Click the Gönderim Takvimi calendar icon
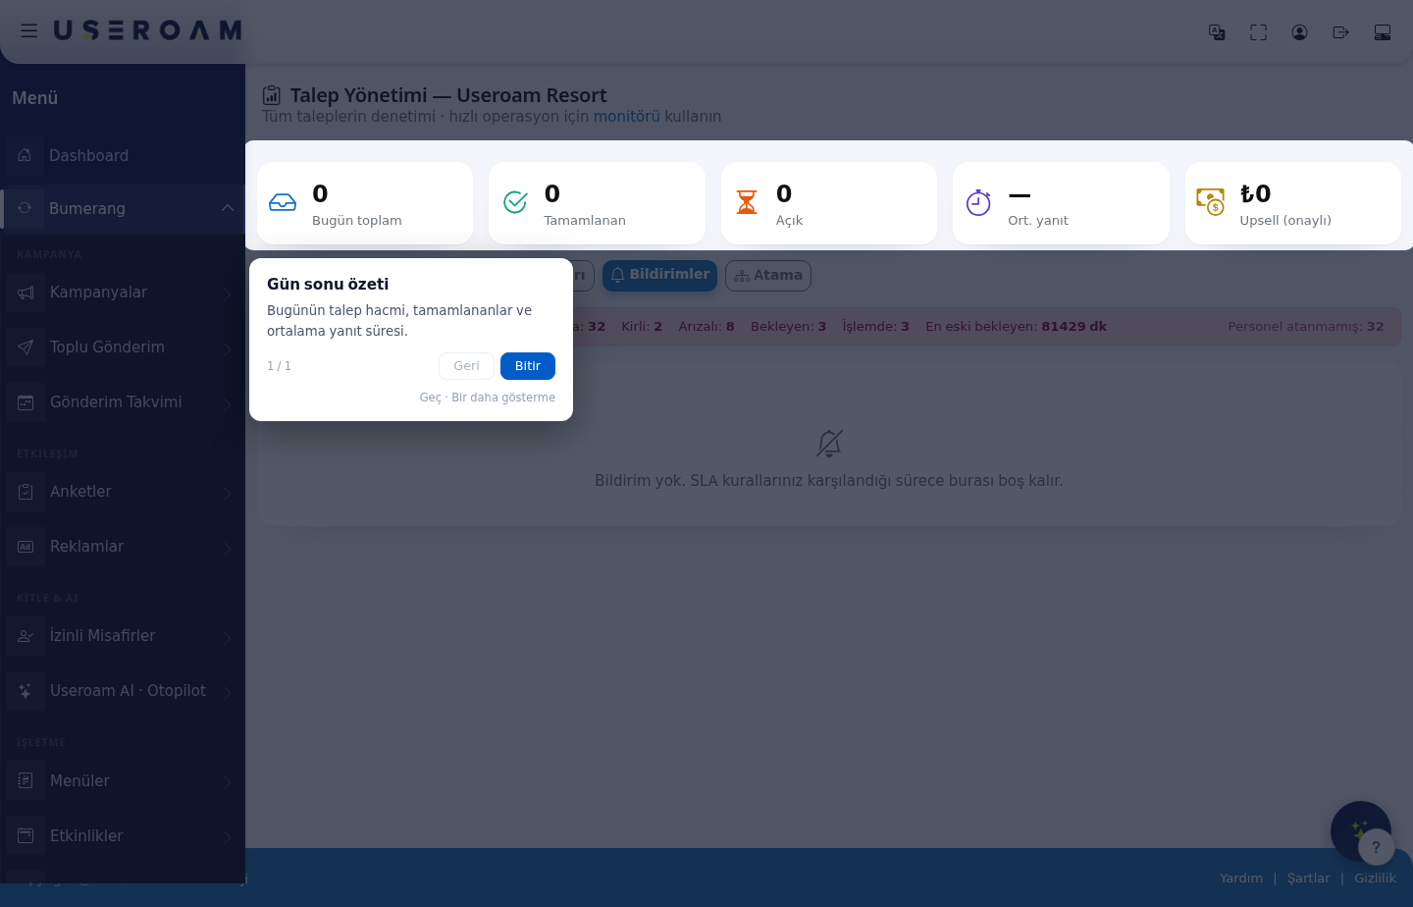Image resolution: width=1413 pixels, height=907 pixels. (26, 402)
